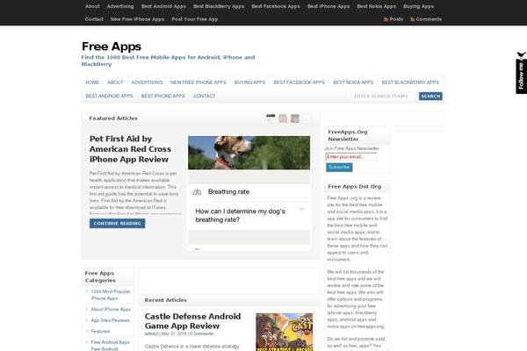Open ABOUT in the navigation menu

(115, 82)
